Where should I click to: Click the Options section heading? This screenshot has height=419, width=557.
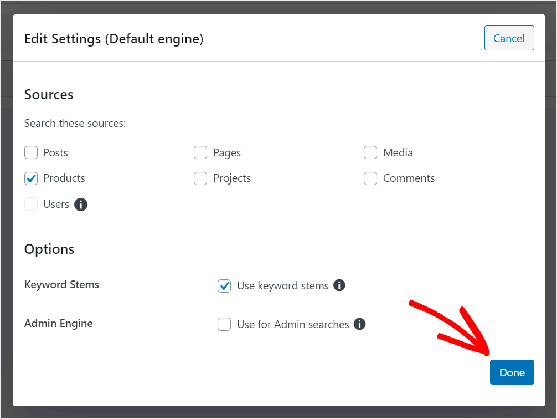click(x=49, y=249)
